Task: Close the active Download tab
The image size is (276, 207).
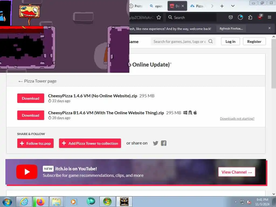Action: click(x=183, y=6)
